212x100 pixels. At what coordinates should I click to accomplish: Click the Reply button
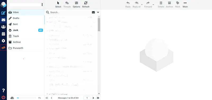point(128,5)
